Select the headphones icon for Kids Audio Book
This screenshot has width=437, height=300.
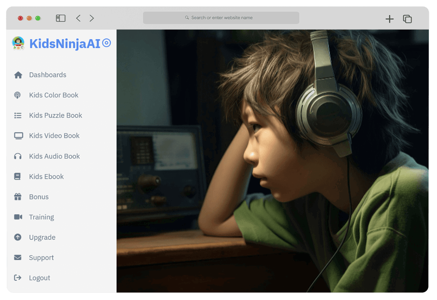click(18, 156)
